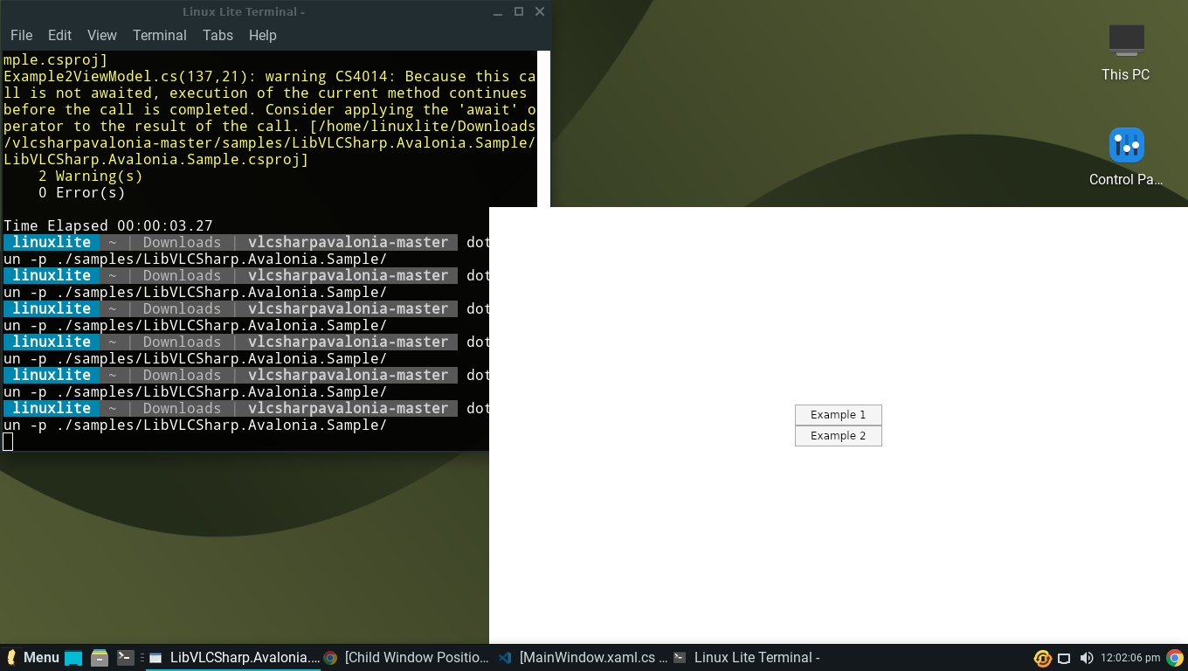Check for updates via the orange tray icon
Image resolution: width=1188 pixels, height=671 pixels.
pyautogui.click(x=1042, y=658)
